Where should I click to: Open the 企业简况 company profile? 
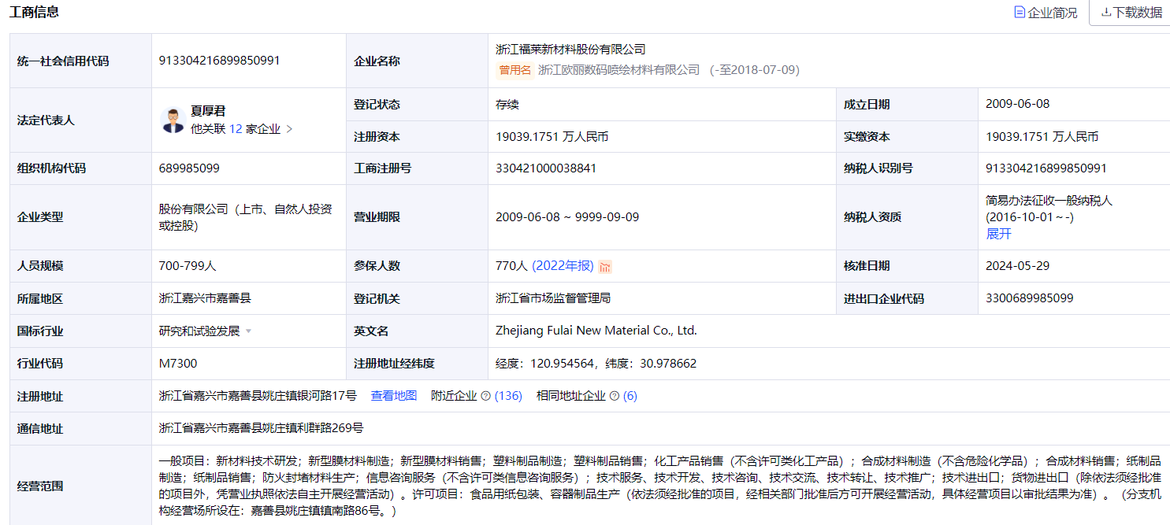pos(1046,13)
